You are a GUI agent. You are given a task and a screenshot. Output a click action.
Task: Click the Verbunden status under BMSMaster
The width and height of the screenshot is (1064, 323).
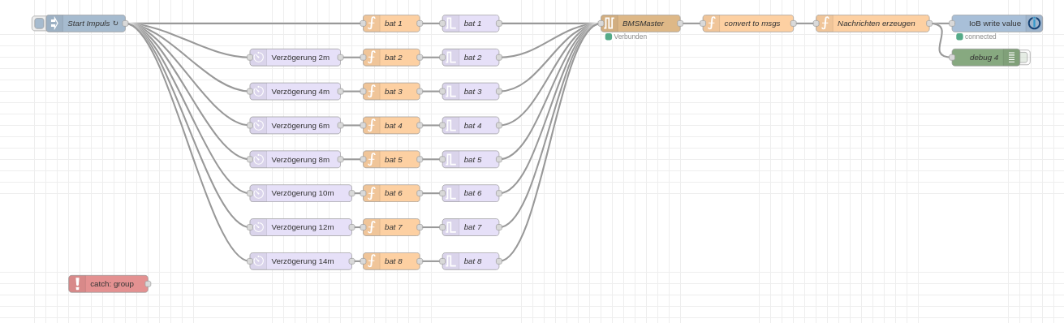(x=626, y=37)
